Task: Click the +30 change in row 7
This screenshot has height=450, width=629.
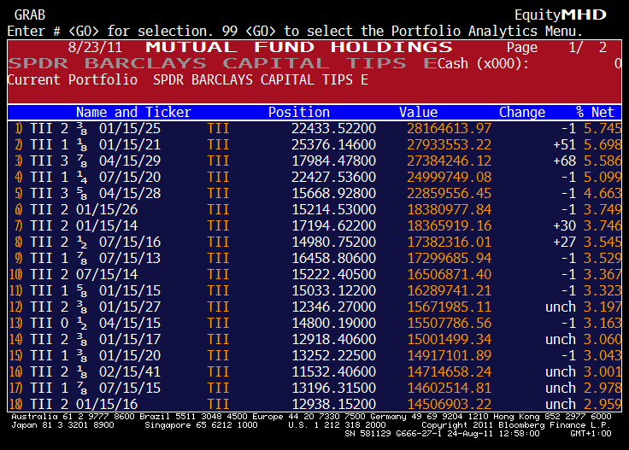Action: pos(564,226)
